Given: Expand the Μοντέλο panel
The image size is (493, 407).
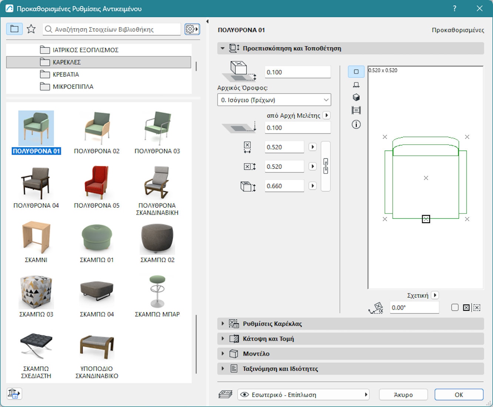Looking at the screenshot, I should 256,354.
